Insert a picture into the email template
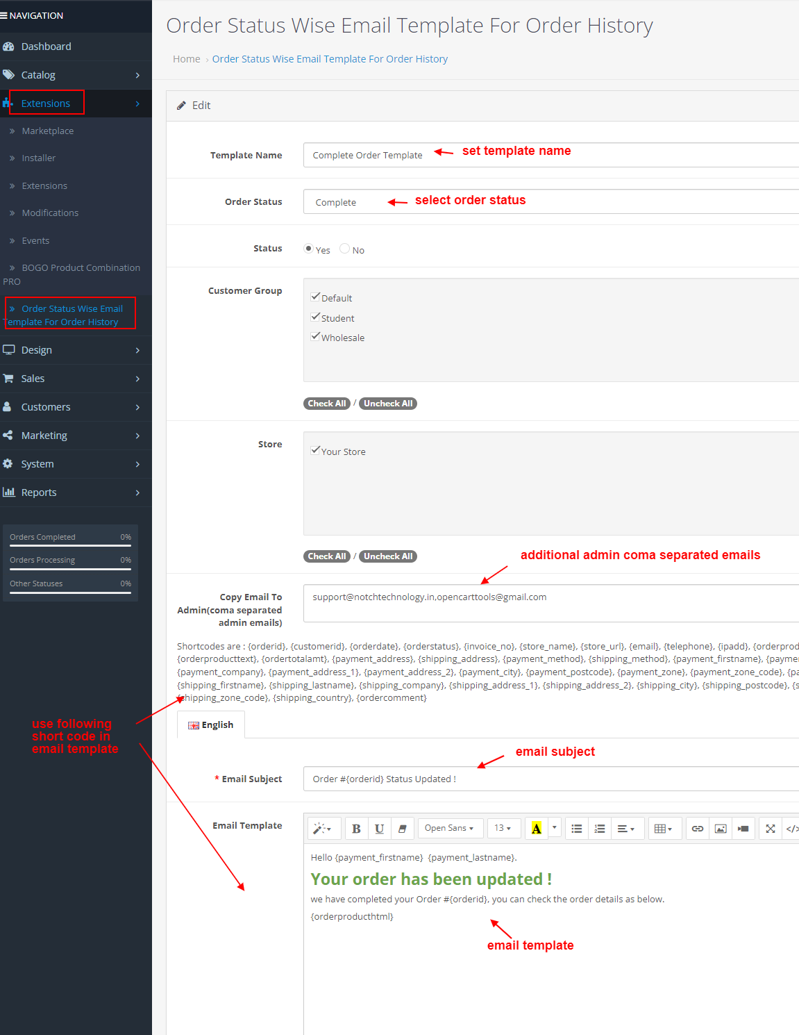The image size is (799, 1035). pyautogui.click(x=721, y=828)
